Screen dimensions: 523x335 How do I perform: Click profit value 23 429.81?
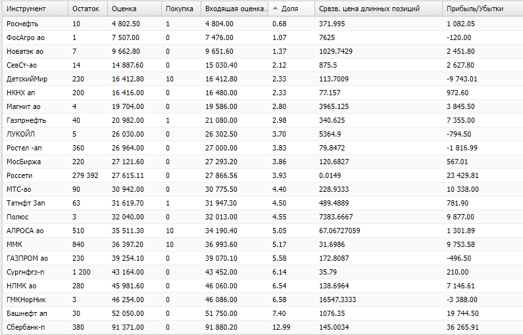coord(462,176)
